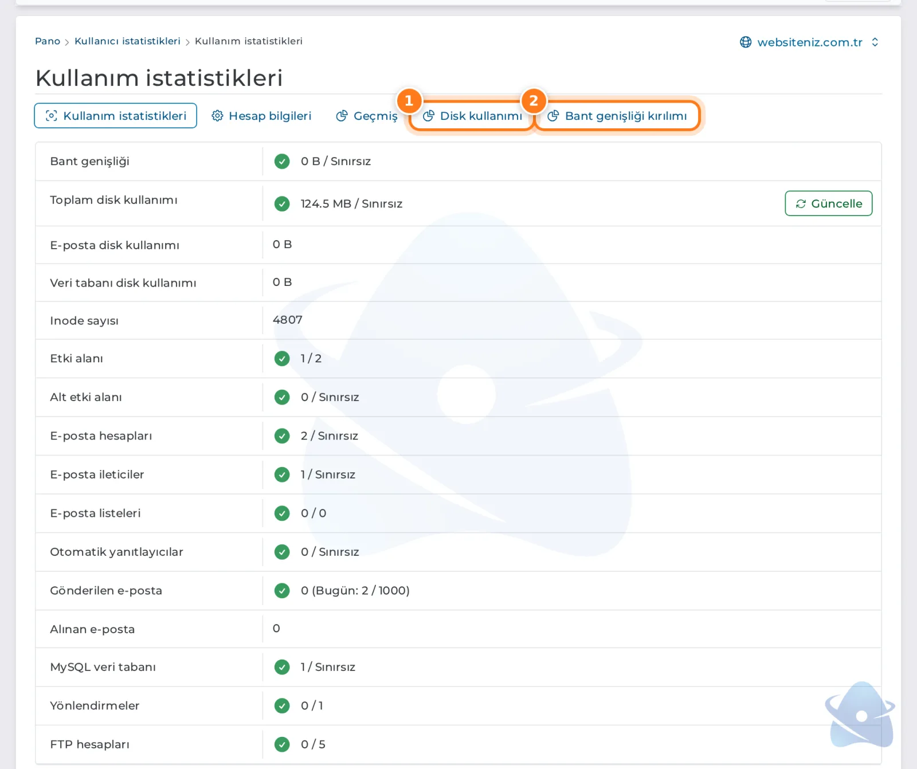Click the Kullanım istatistikleri page heading
Screen dimensions: 917x769
pos(159,78)
